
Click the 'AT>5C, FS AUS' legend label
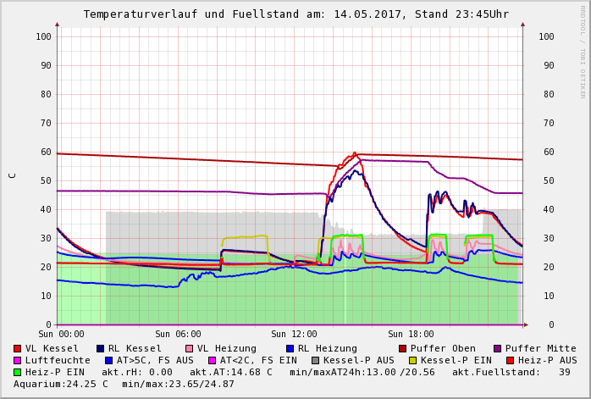click(155, 360)
